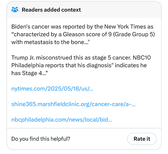Click the word "Philadelphia" in the note body
Image resolution: width=168 pixels, height=154 pixels.
tap(27, 65)
